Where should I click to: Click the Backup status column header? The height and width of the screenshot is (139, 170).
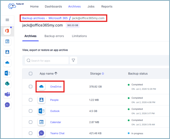tap(138, 74)
